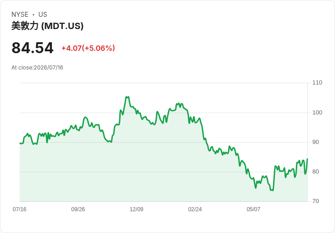Click the 05/07 date axis label
335x233 pixels.
(x=254, y=209)
